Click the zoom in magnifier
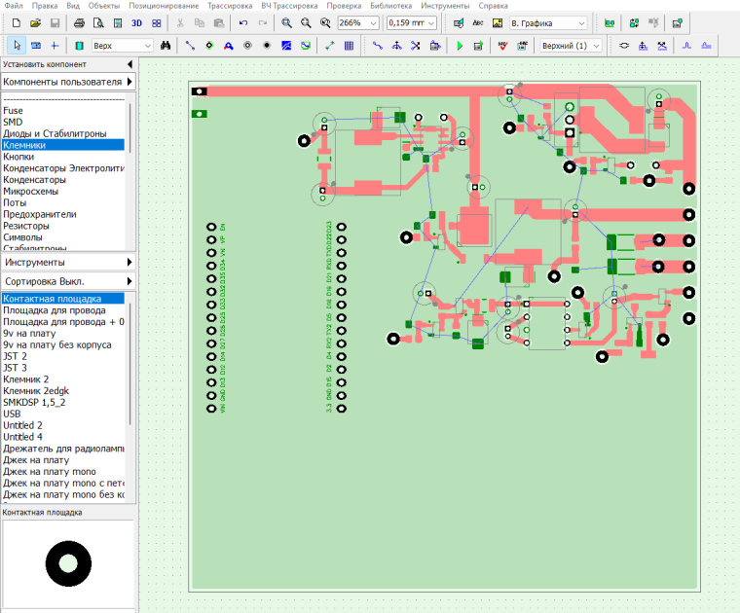Viewport: 740px width, 613px height. tap(286, 22)
